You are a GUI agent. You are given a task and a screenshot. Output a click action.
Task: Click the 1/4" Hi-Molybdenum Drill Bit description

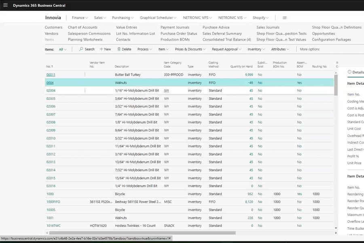(x=136, y=186)
